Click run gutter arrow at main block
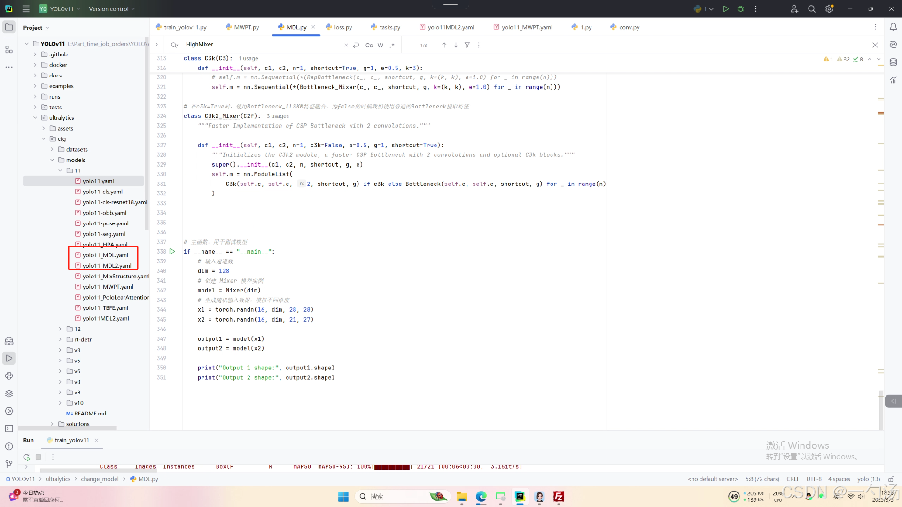Viewport: 902px width, 507px height. 172,252
